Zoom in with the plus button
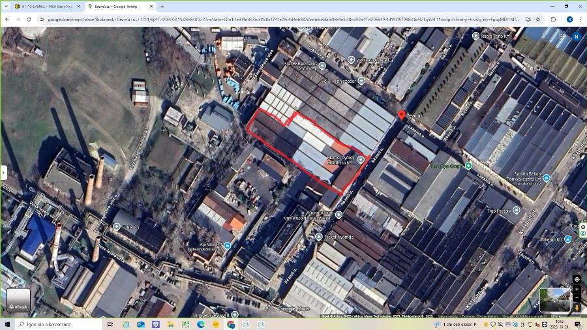 tap(577, 289)
